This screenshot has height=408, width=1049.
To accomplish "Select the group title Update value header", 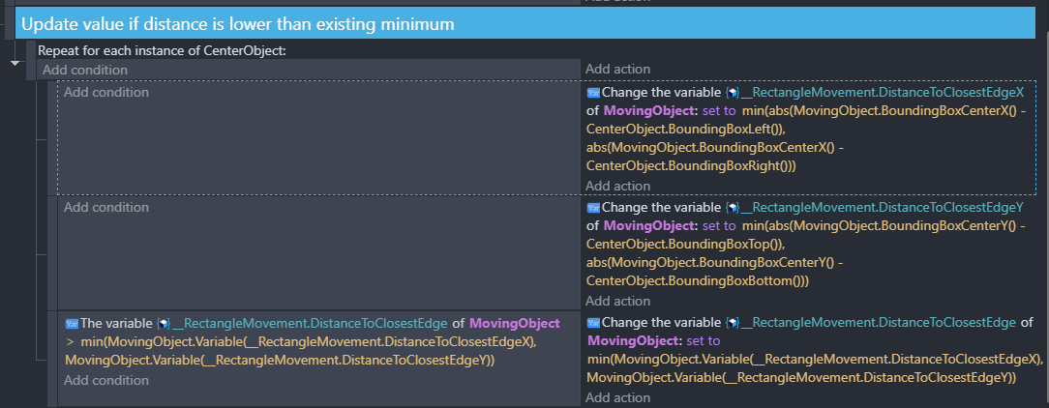I will click(238, 25).
